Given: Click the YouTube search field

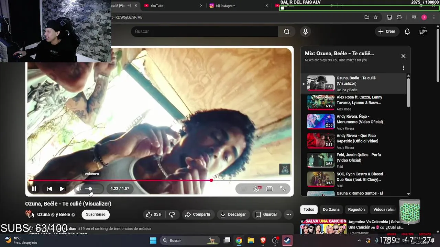Looking at the screenshot, I should pyautogui.click(x=205, y=31).
